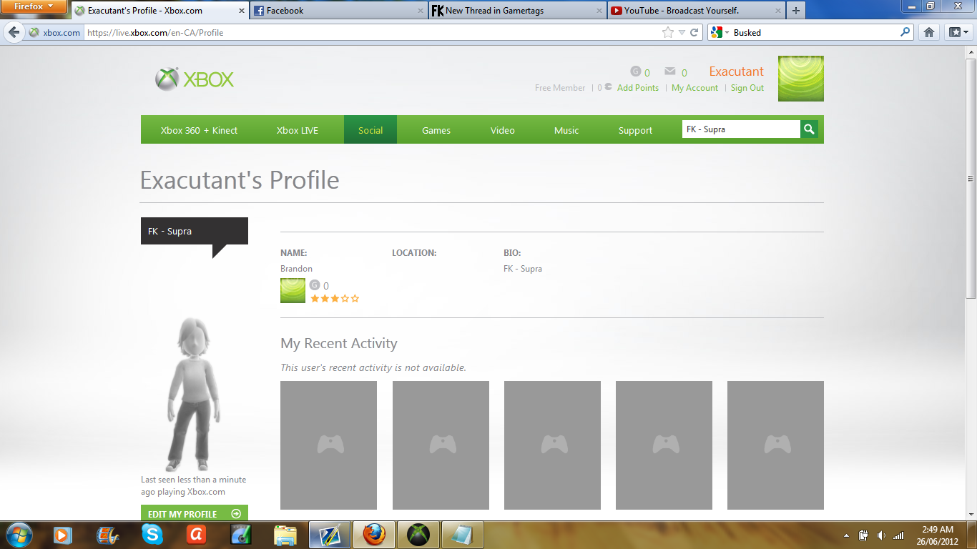Click the Xbox icon in the taskbar
The height and width of the screenshot is (549, 977).
418,535
